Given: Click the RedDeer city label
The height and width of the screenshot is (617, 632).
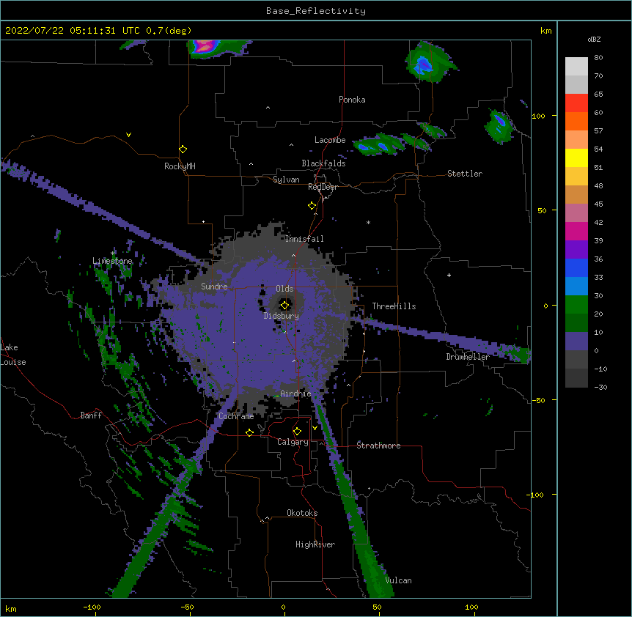Looking at the screenshot, I should pyautogui.click(x=323, y=187).
